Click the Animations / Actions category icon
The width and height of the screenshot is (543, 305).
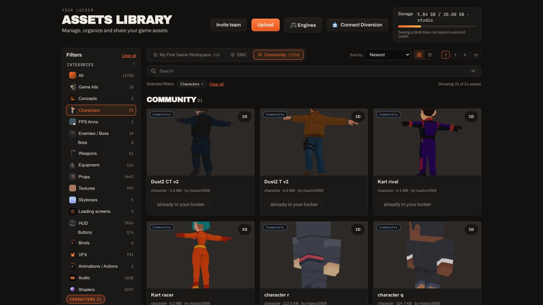(73, 266)
